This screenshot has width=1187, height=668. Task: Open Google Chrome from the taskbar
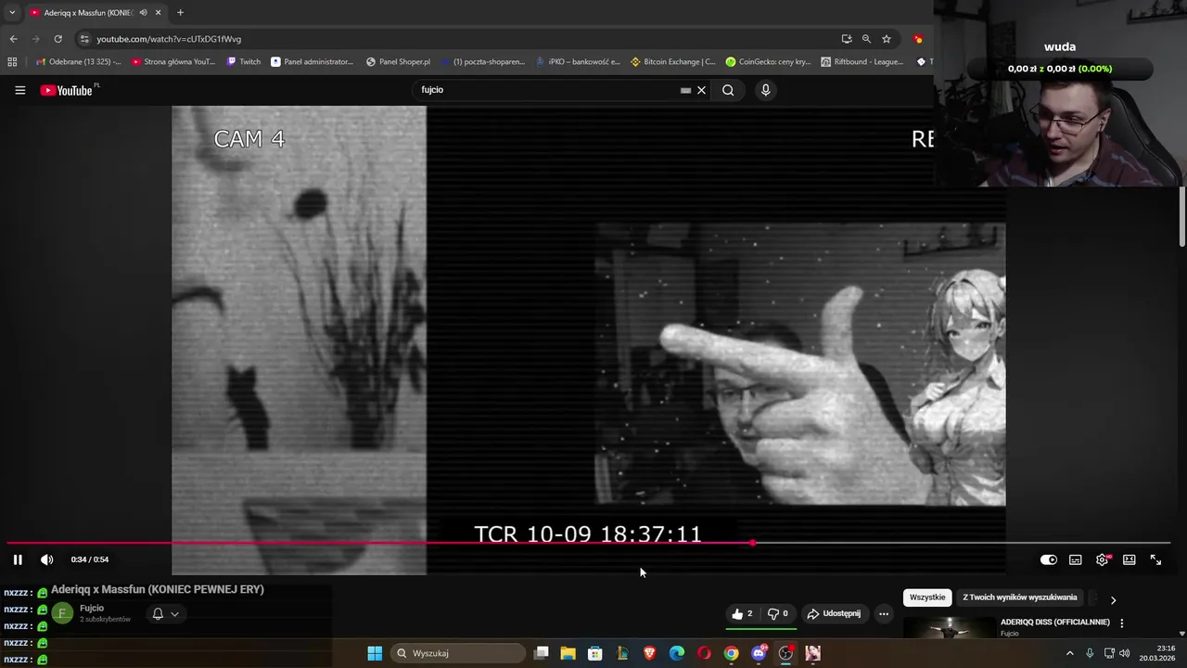732,653
